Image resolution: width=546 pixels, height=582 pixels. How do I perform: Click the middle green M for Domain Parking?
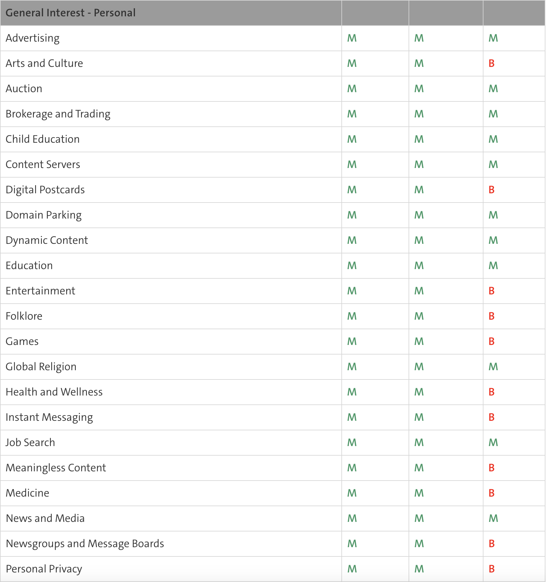[x=419, y=215]
